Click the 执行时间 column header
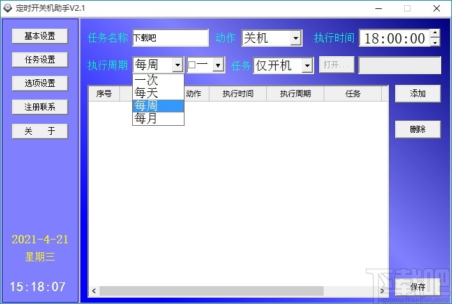Image resolution: width=452 pixels, height=304 pixels. click(x=238, y=93)
